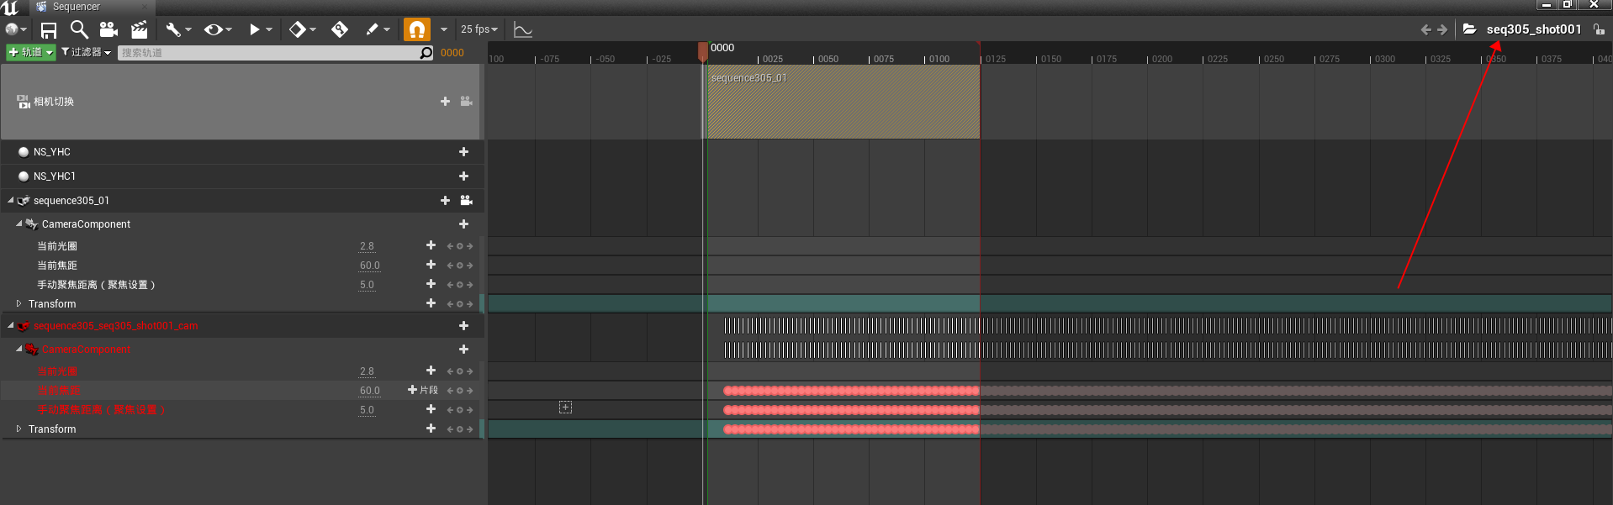Click the camera icon in the top toolbar

click(108, 30)
